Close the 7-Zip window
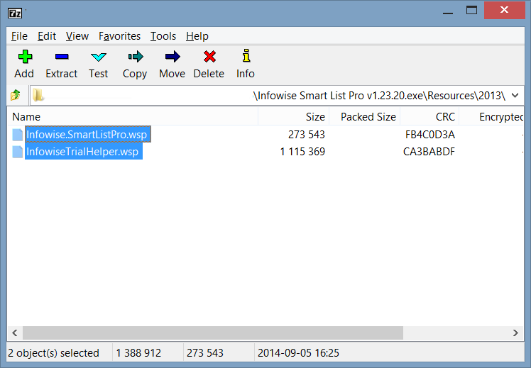531x368 pixels. click(504, 10)
